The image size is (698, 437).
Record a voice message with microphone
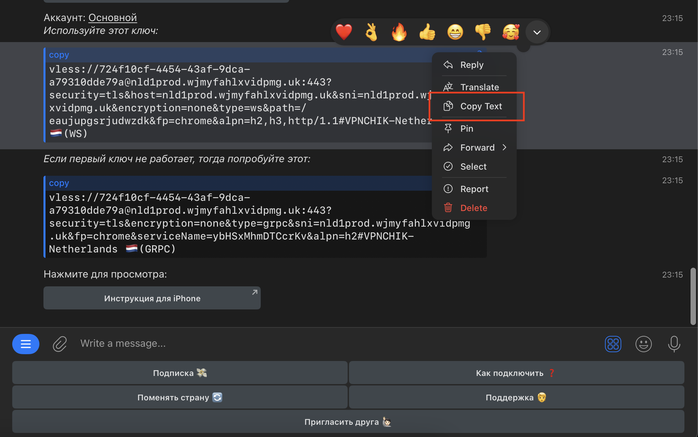click(x=674, y=344)
